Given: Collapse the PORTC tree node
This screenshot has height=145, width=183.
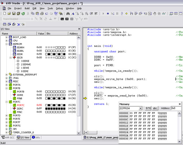Looking at the screenshot, I should point(7,102).
